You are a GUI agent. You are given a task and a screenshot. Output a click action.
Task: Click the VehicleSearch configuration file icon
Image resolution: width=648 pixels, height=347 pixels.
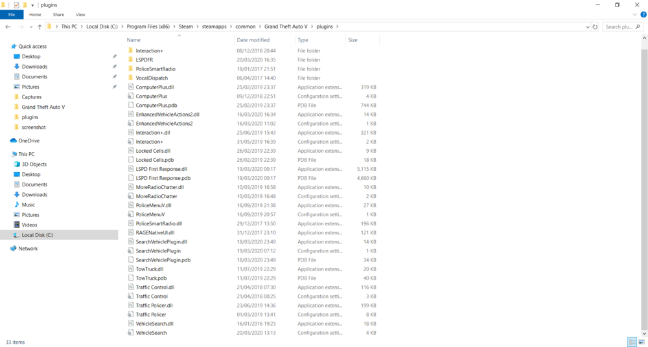(131, 333)
